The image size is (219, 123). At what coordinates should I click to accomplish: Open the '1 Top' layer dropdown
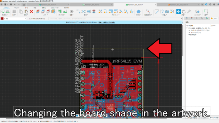[x=14, y=18]
